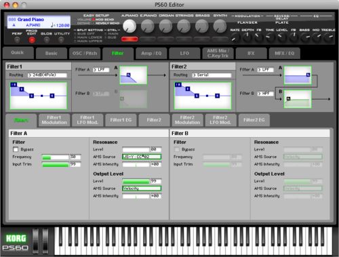Click the EQ TREBLE knob

[x=329, y=37]
